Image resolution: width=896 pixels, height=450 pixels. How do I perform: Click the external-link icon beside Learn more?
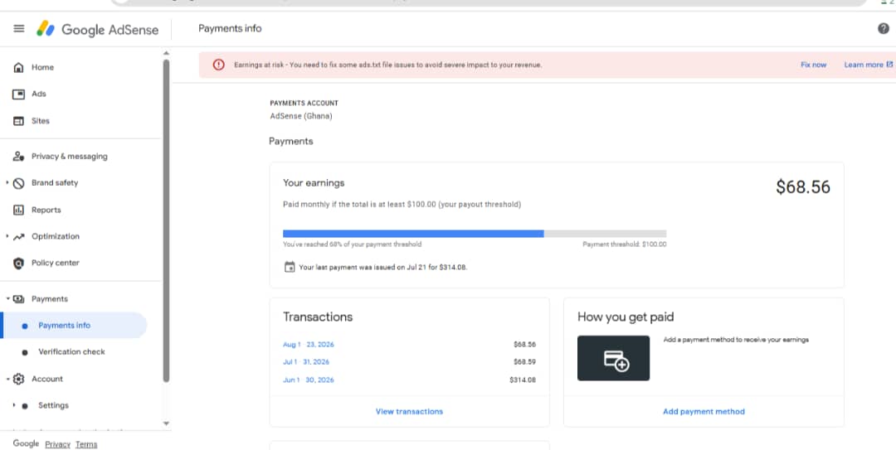coord(889,65)
